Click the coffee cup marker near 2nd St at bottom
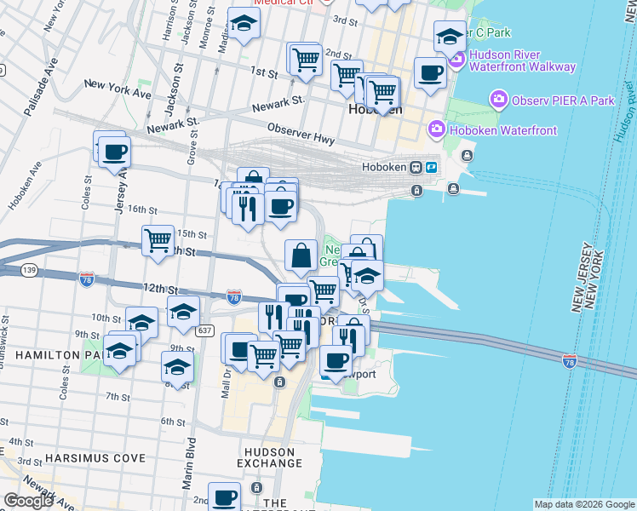637x511 pixels. pyautogui.click(x=224, y=497)
